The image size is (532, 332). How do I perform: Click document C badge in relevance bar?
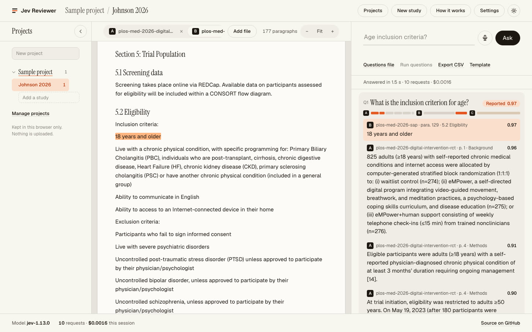coord(472,113)
